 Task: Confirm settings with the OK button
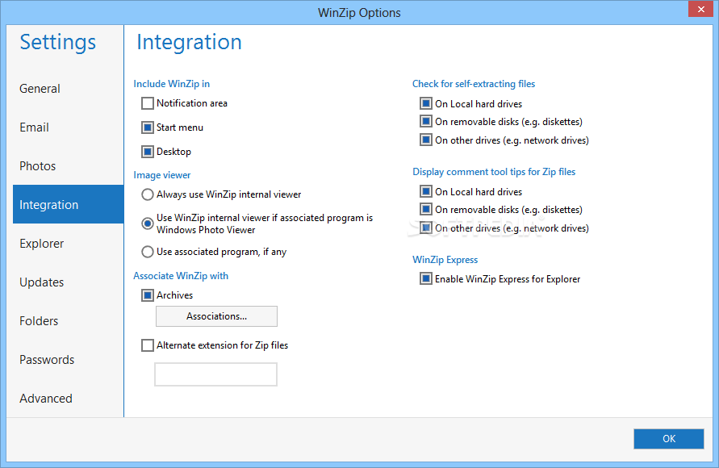point(669,439)
